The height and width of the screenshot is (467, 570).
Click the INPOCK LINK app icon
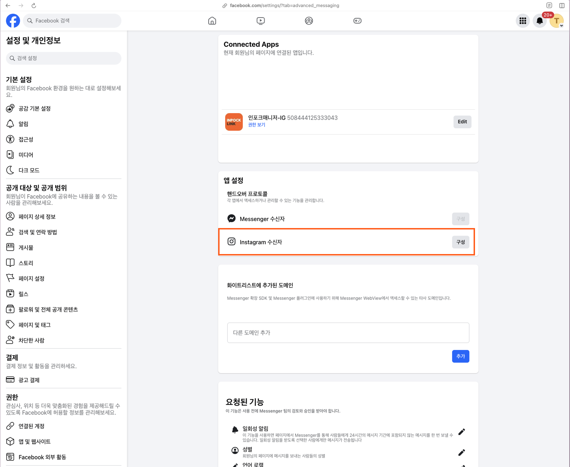(x=234, y=122)
